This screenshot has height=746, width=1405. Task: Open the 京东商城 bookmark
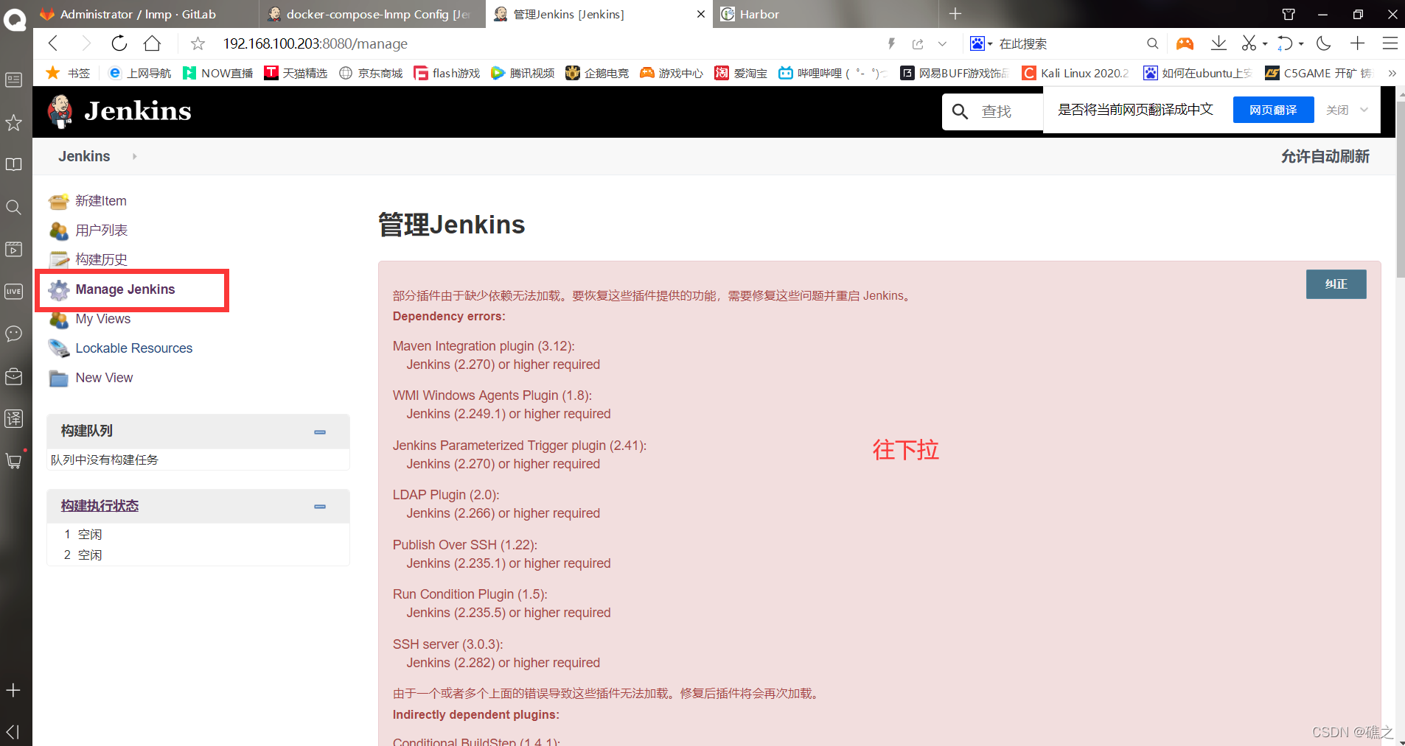(371, 73)
